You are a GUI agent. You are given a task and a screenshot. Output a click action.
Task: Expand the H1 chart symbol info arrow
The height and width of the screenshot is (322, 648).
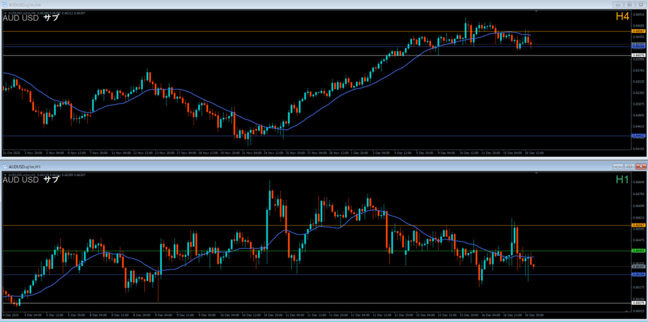tap(6, 174)
